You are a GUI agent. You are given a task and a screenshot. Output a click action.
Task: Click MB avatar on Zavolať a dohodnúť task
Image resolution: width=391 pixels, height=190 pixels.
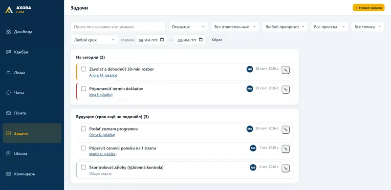[250, 69]
